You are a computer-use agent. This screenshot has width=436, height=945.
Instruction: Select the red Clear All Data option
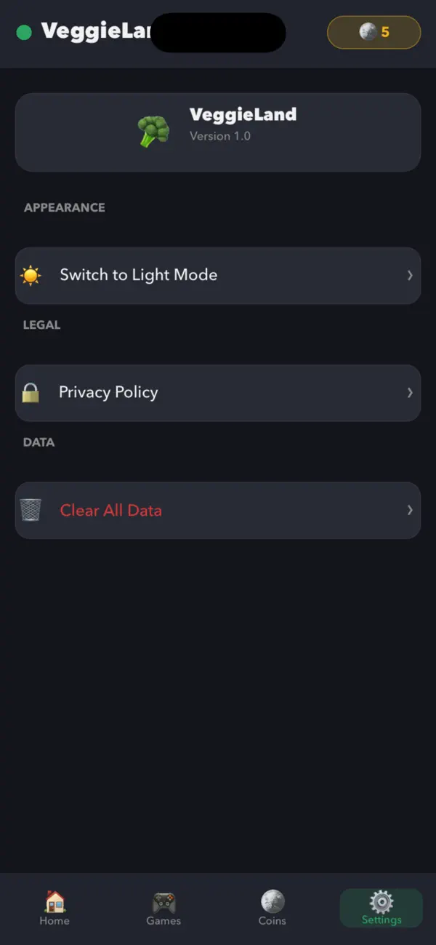pos(218,510)
